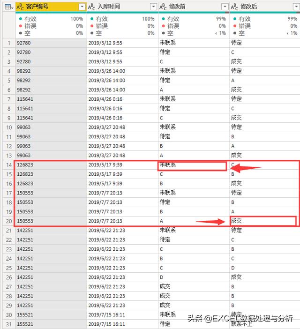Open the filter dropdown for 修改前 column
This screenshot has height=329, width=300.
(225, 7)
